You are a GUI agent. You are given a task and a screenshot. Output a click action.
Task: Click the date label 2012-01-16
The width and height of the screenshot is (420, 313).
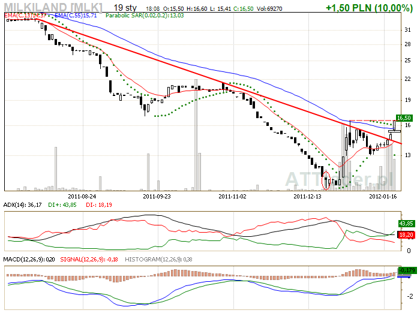(x=383, y=197)
